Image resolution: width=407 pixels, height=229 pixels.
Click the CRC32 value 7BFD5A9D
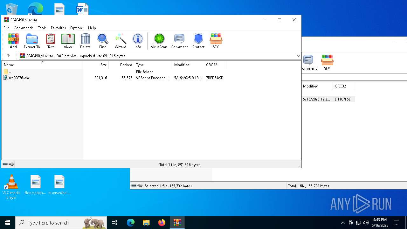(x=215, y=78)
